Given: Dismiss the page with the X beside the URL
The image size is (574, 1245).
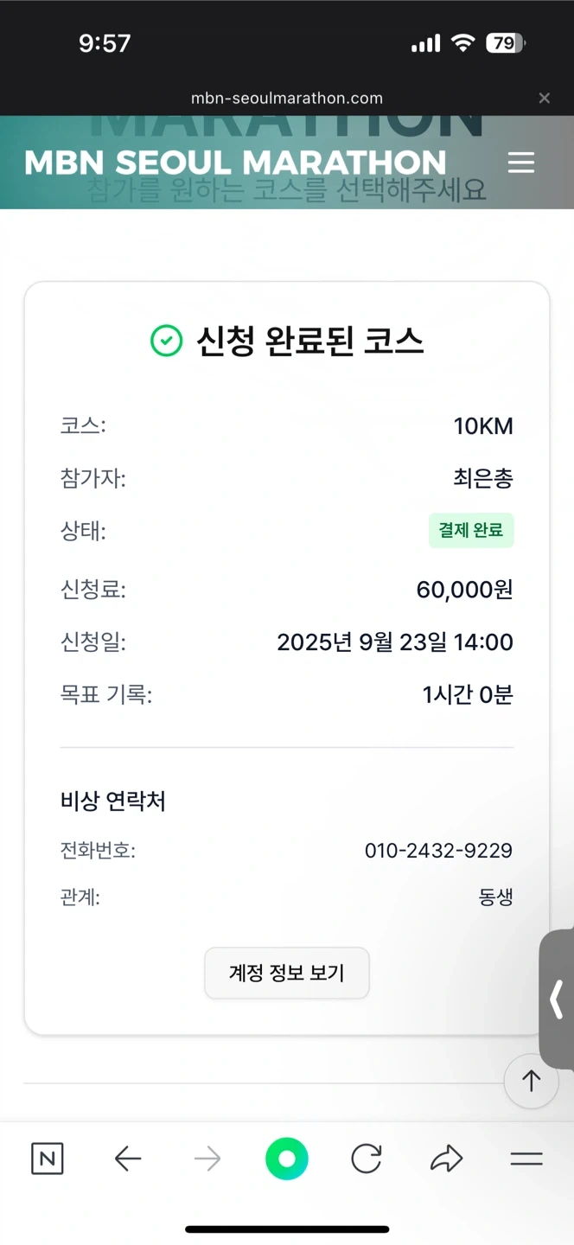Looking at the screenshot, I should (x=545, y=98).
